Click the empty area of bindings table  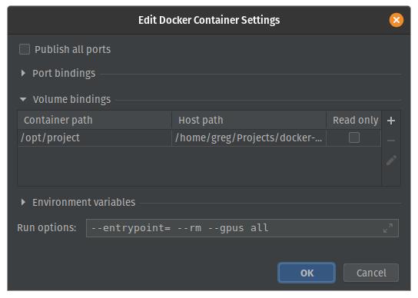coord(200,166)
